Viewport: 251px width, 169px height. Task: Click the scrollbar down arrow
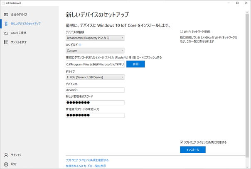tap(247, 167)
